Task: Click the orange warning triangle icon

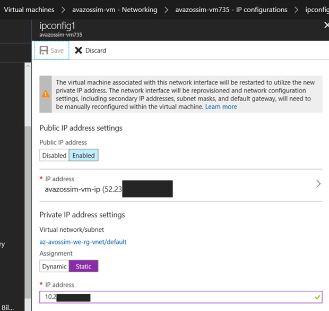Action: click(47, 94)
